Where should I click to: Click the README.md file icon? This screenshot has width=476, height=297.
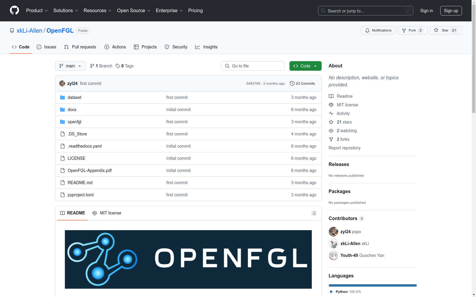(x=62, y=183)
